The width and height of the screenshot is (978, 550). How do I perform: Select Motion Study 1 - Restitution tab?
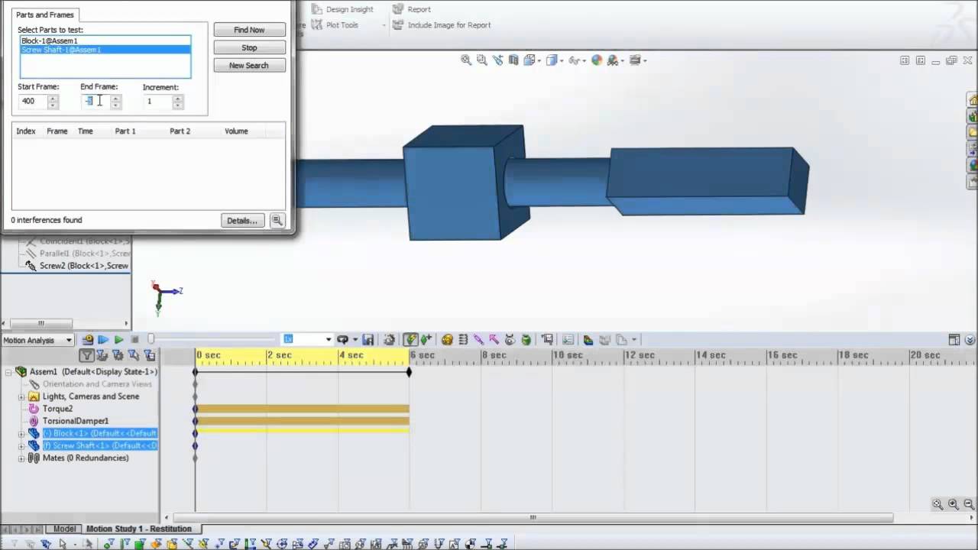139,529
